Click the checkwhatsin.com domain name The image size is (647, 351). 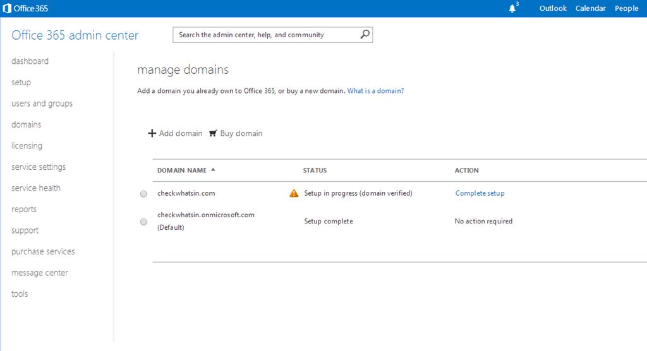click(x=186, y=193)
